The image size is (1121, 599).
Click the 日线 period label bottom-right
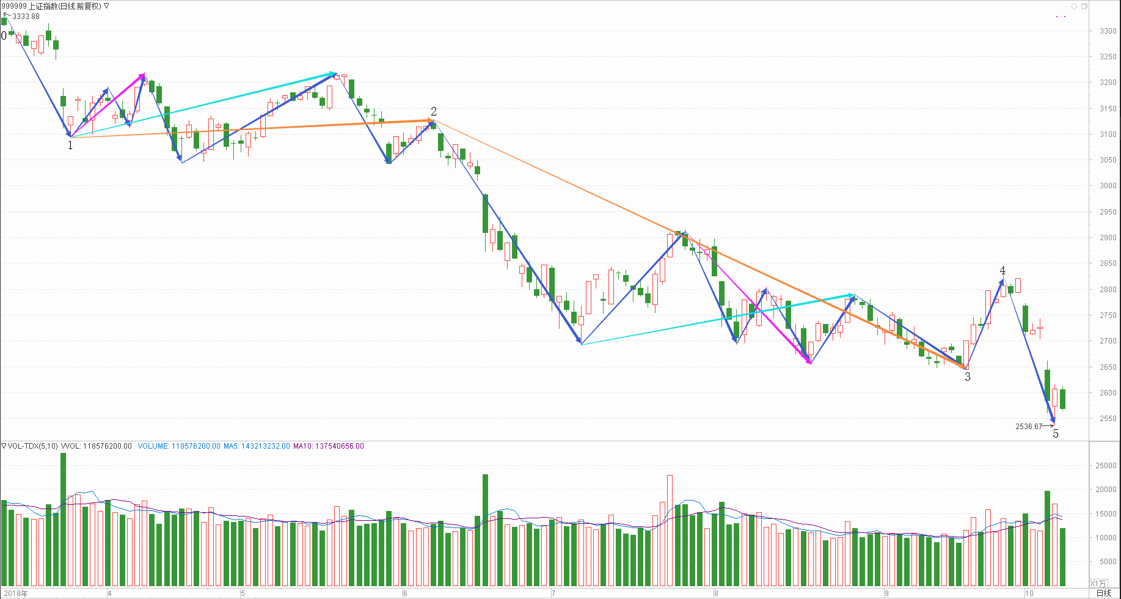1103,593
